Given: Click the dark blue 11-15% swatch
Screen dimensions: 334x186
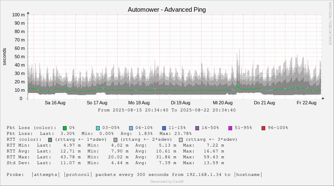Looking at the screenshot, I should [164, 128].
